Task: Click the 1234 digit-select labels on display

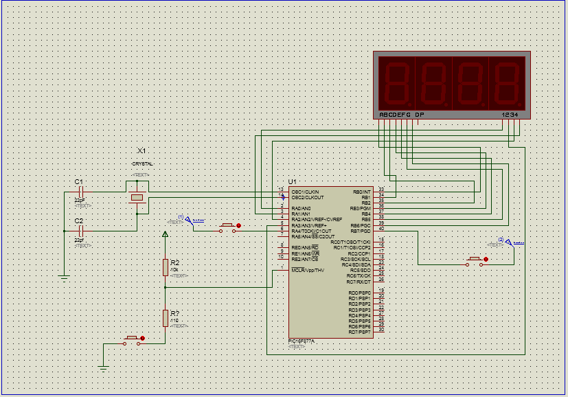Action: tap(510, 115)
